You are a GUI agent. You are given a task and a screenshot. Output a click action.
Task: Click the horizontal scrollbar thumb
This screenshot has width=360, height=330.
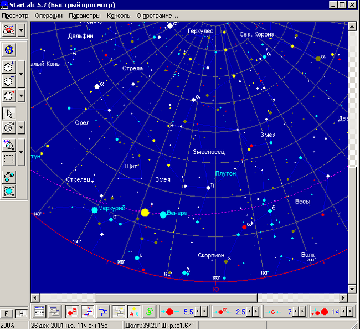tap(176, 298)
